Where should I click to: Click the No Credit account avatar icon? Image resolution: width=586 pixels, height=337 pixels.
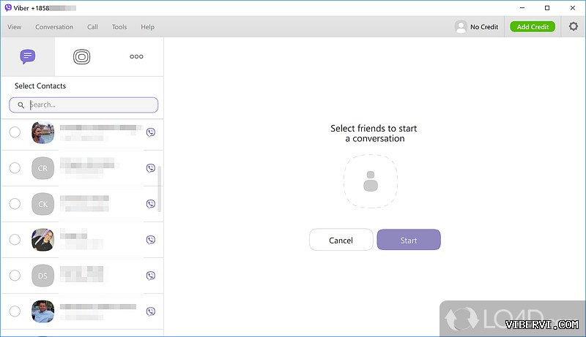[461, 26]
